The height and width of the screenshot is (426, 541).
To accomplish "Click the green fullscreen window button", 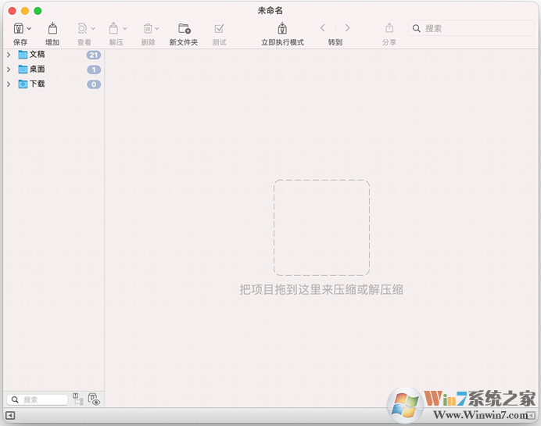I will point(38,11).
